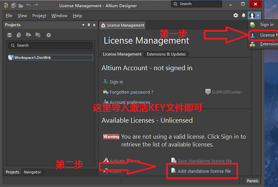Screen dimensions: 278x187
Task: Switch to the Projects bottom tab
Action: click(13, 172)
